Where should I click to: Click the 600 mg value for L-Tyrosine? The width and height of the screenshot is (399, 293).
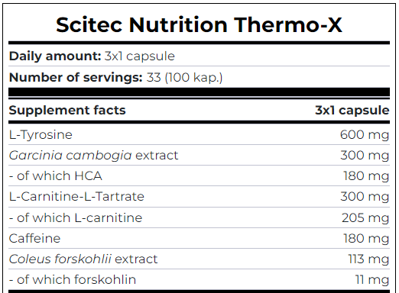(x=365, y=135)
